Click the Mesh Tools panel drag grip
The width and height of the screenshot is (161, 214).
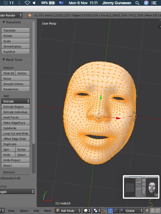coord(28,60)
